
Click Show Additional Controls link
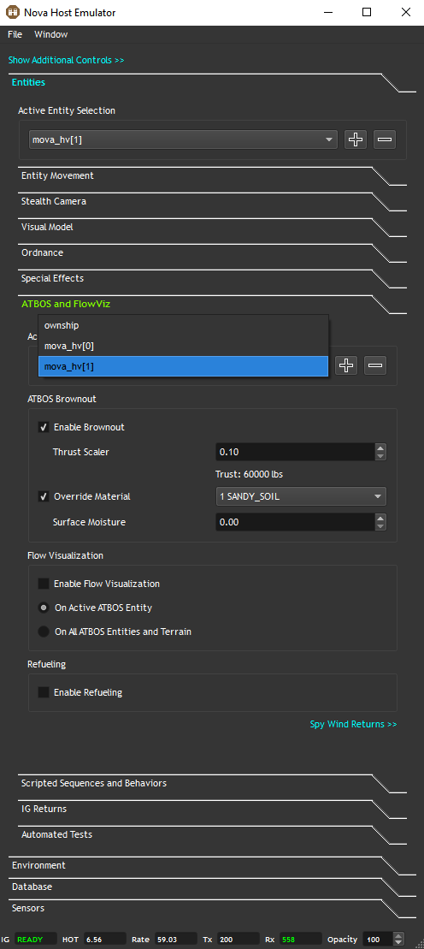tap(66, 61)
